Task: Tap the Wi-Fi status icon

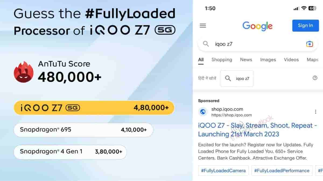Action: point(304,8)
